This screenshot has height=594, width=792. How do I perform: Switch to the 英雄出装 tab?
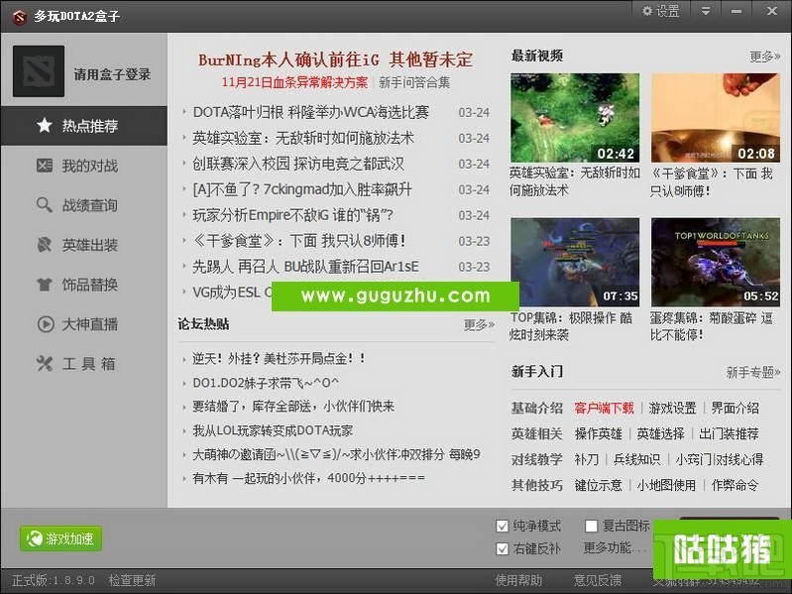(x=84, y=245)
